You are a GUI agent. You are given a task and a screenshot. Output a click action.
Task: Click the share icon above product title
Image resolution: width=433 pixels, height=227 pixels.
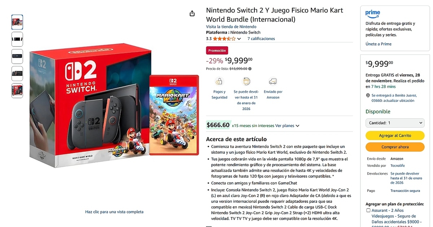(192, 13)
